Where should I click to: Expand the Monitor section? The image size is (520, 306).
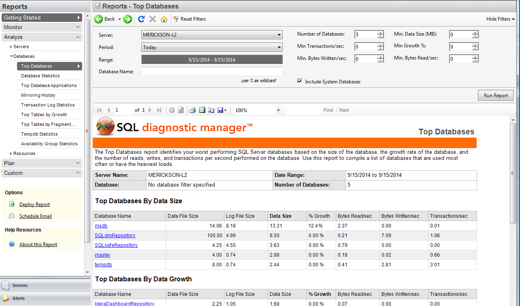click(x=42, y=27)
